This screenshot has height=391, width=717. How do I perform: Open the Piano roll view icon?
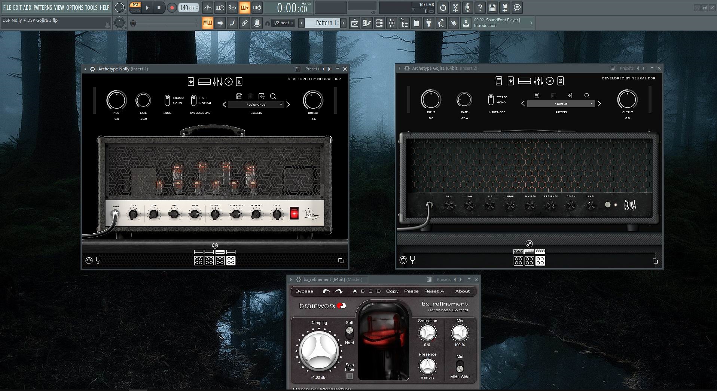point(367,23)
